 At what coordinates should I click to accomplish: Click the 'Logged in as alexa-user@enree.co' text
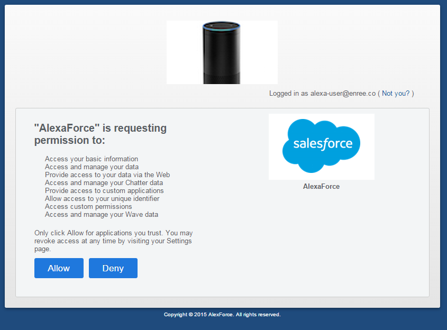tap(322, 93)
